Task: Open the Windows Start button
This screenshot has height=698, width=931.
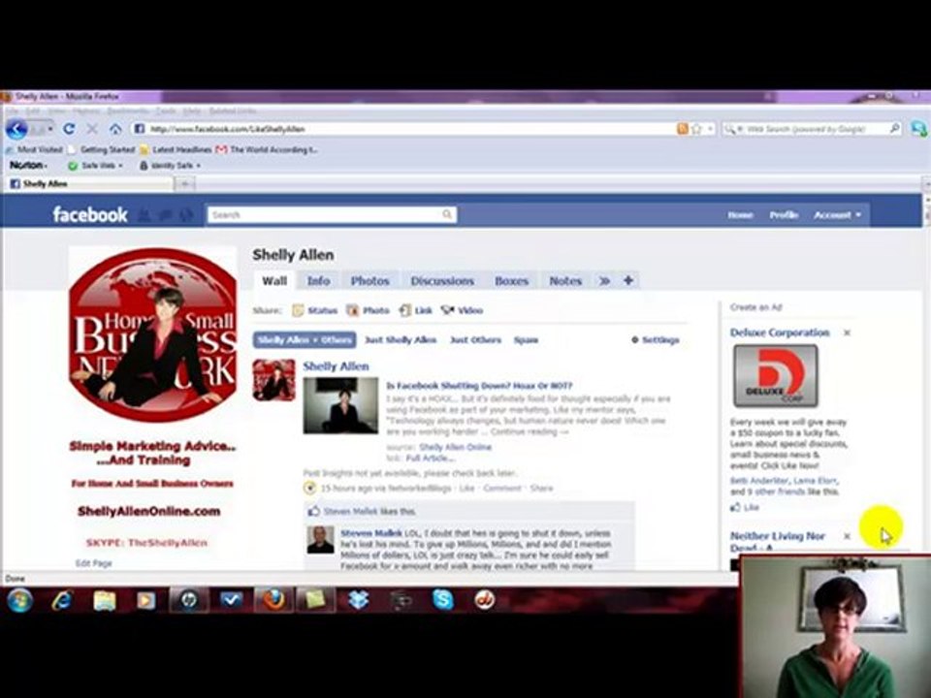Action: coord(19,601)
